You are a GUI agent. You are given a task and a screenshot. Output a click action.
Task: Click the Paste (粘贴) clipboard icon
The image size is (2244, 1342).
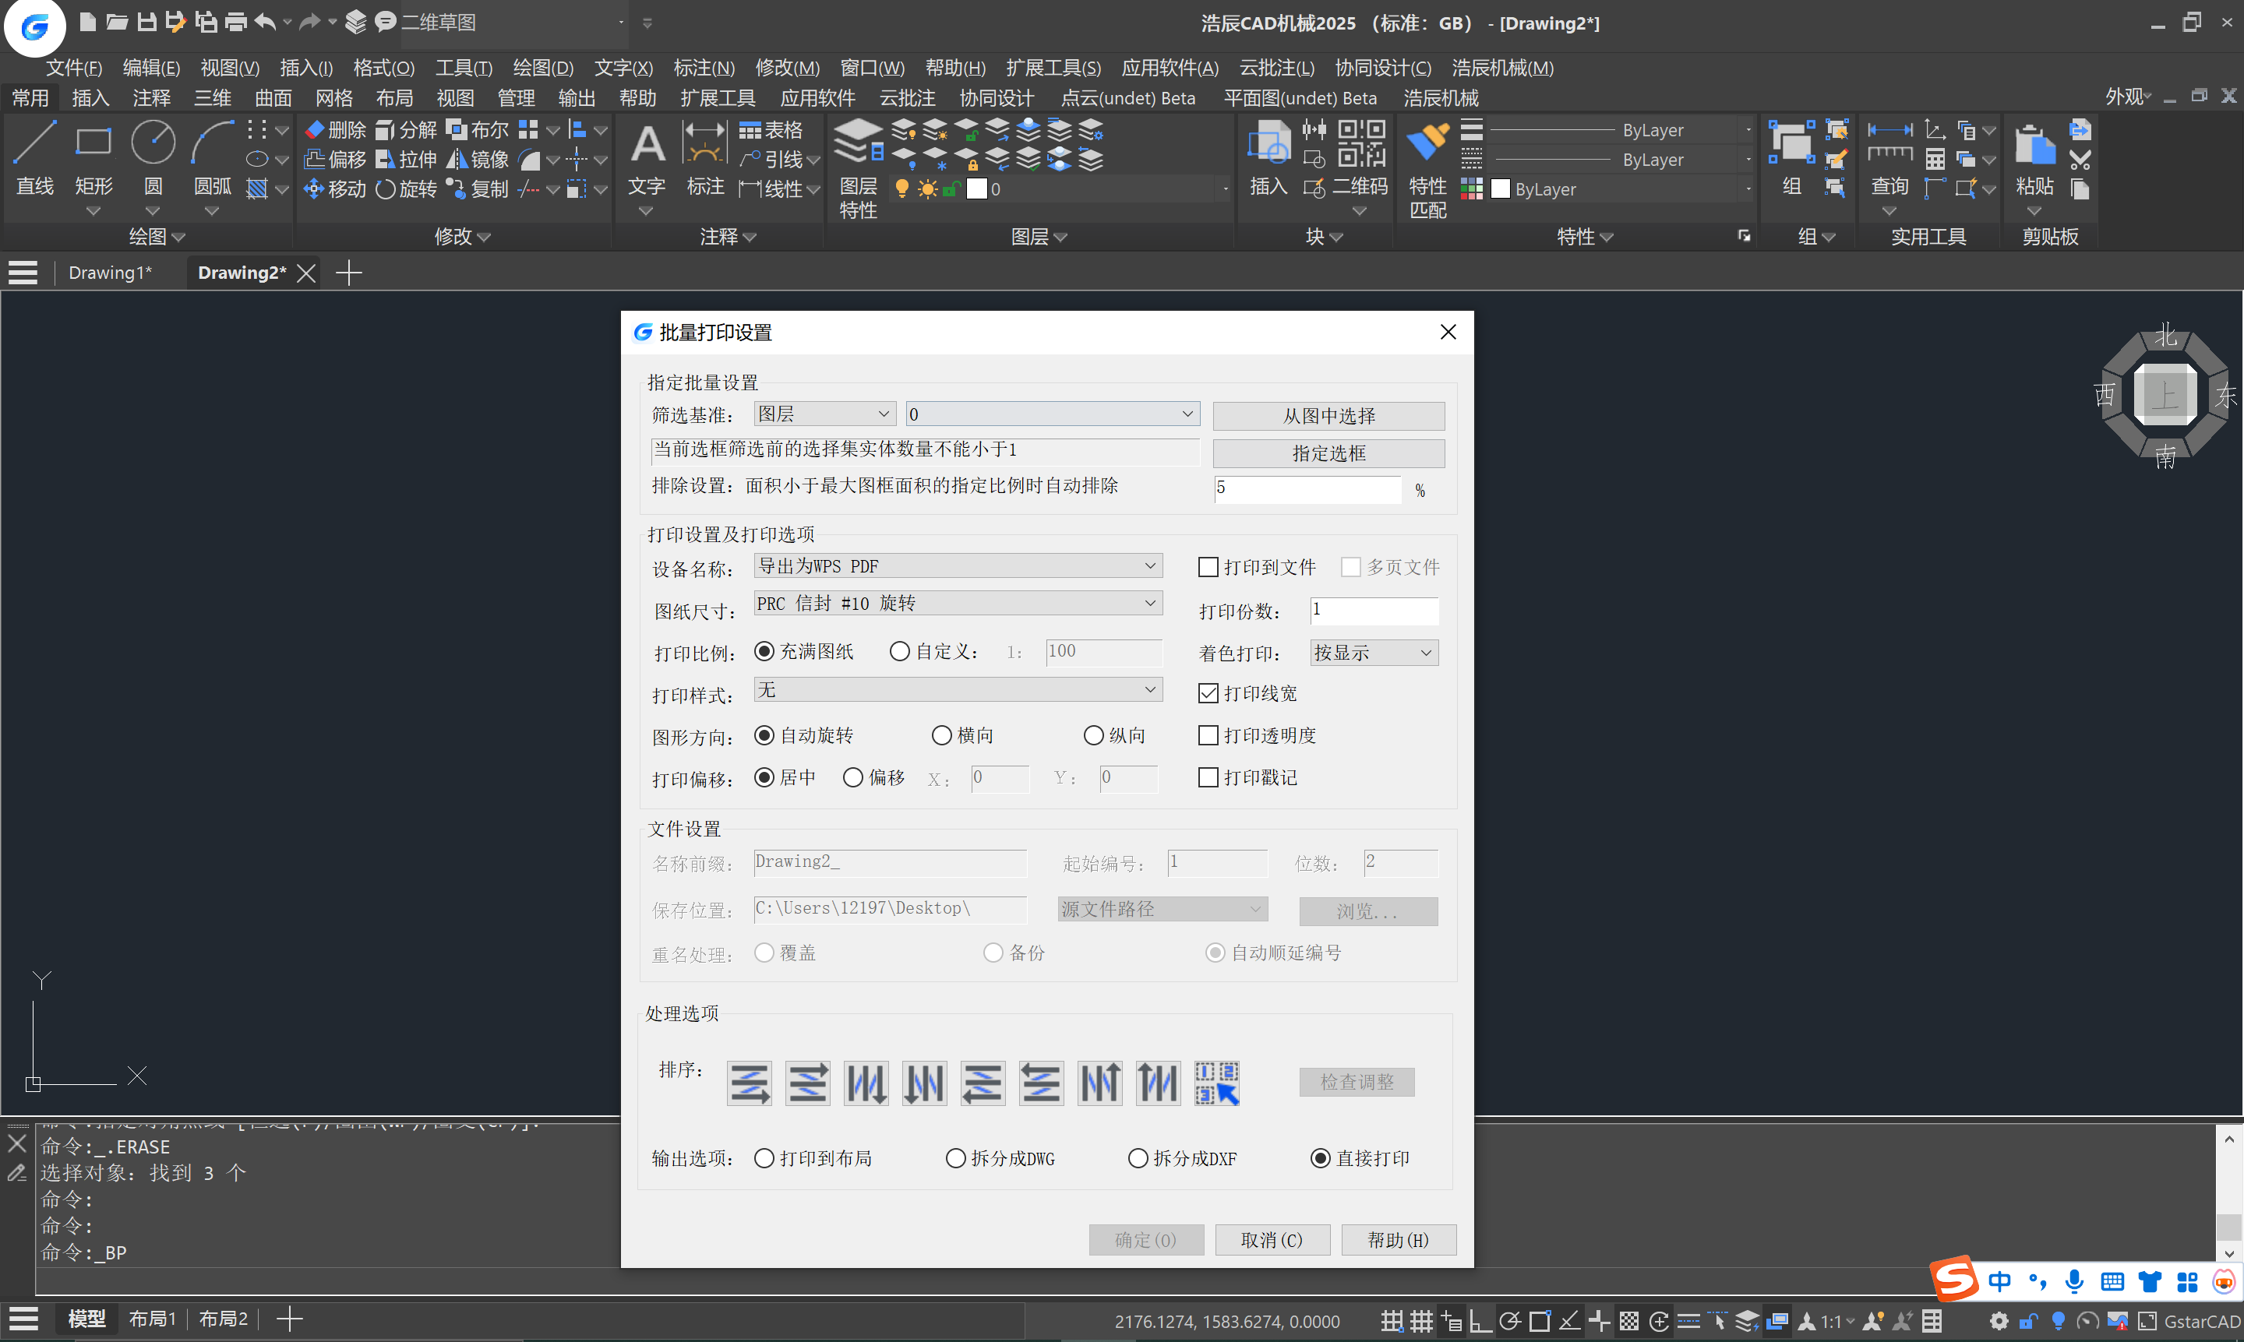[2034, 146]
